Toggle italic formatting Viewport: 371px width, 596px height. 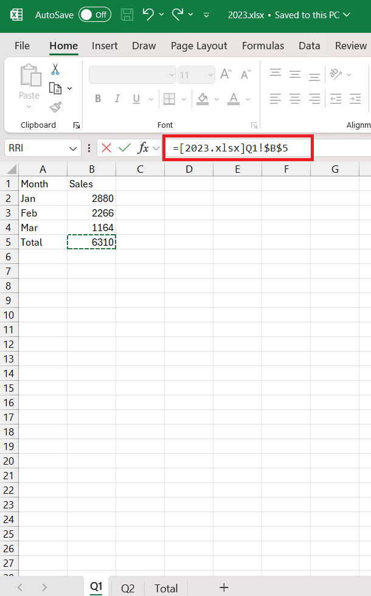pos(117,99)
